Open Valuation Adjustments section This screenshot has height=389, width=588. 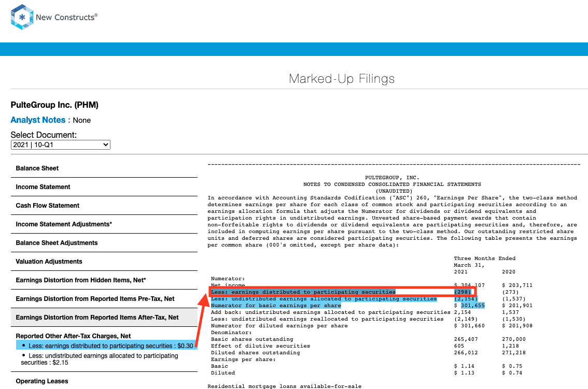click(104, 262)
